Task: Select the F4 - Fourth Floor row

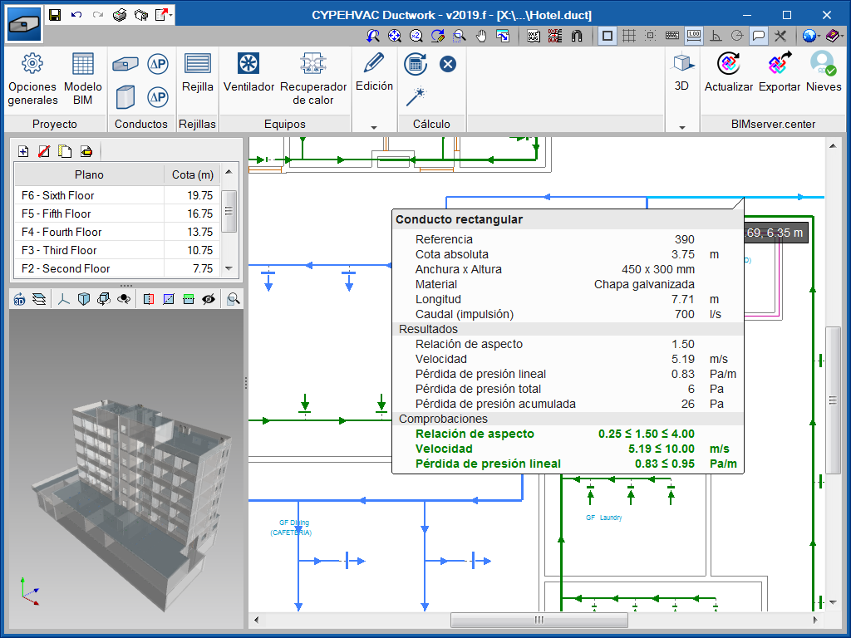Action: (117, 233)
